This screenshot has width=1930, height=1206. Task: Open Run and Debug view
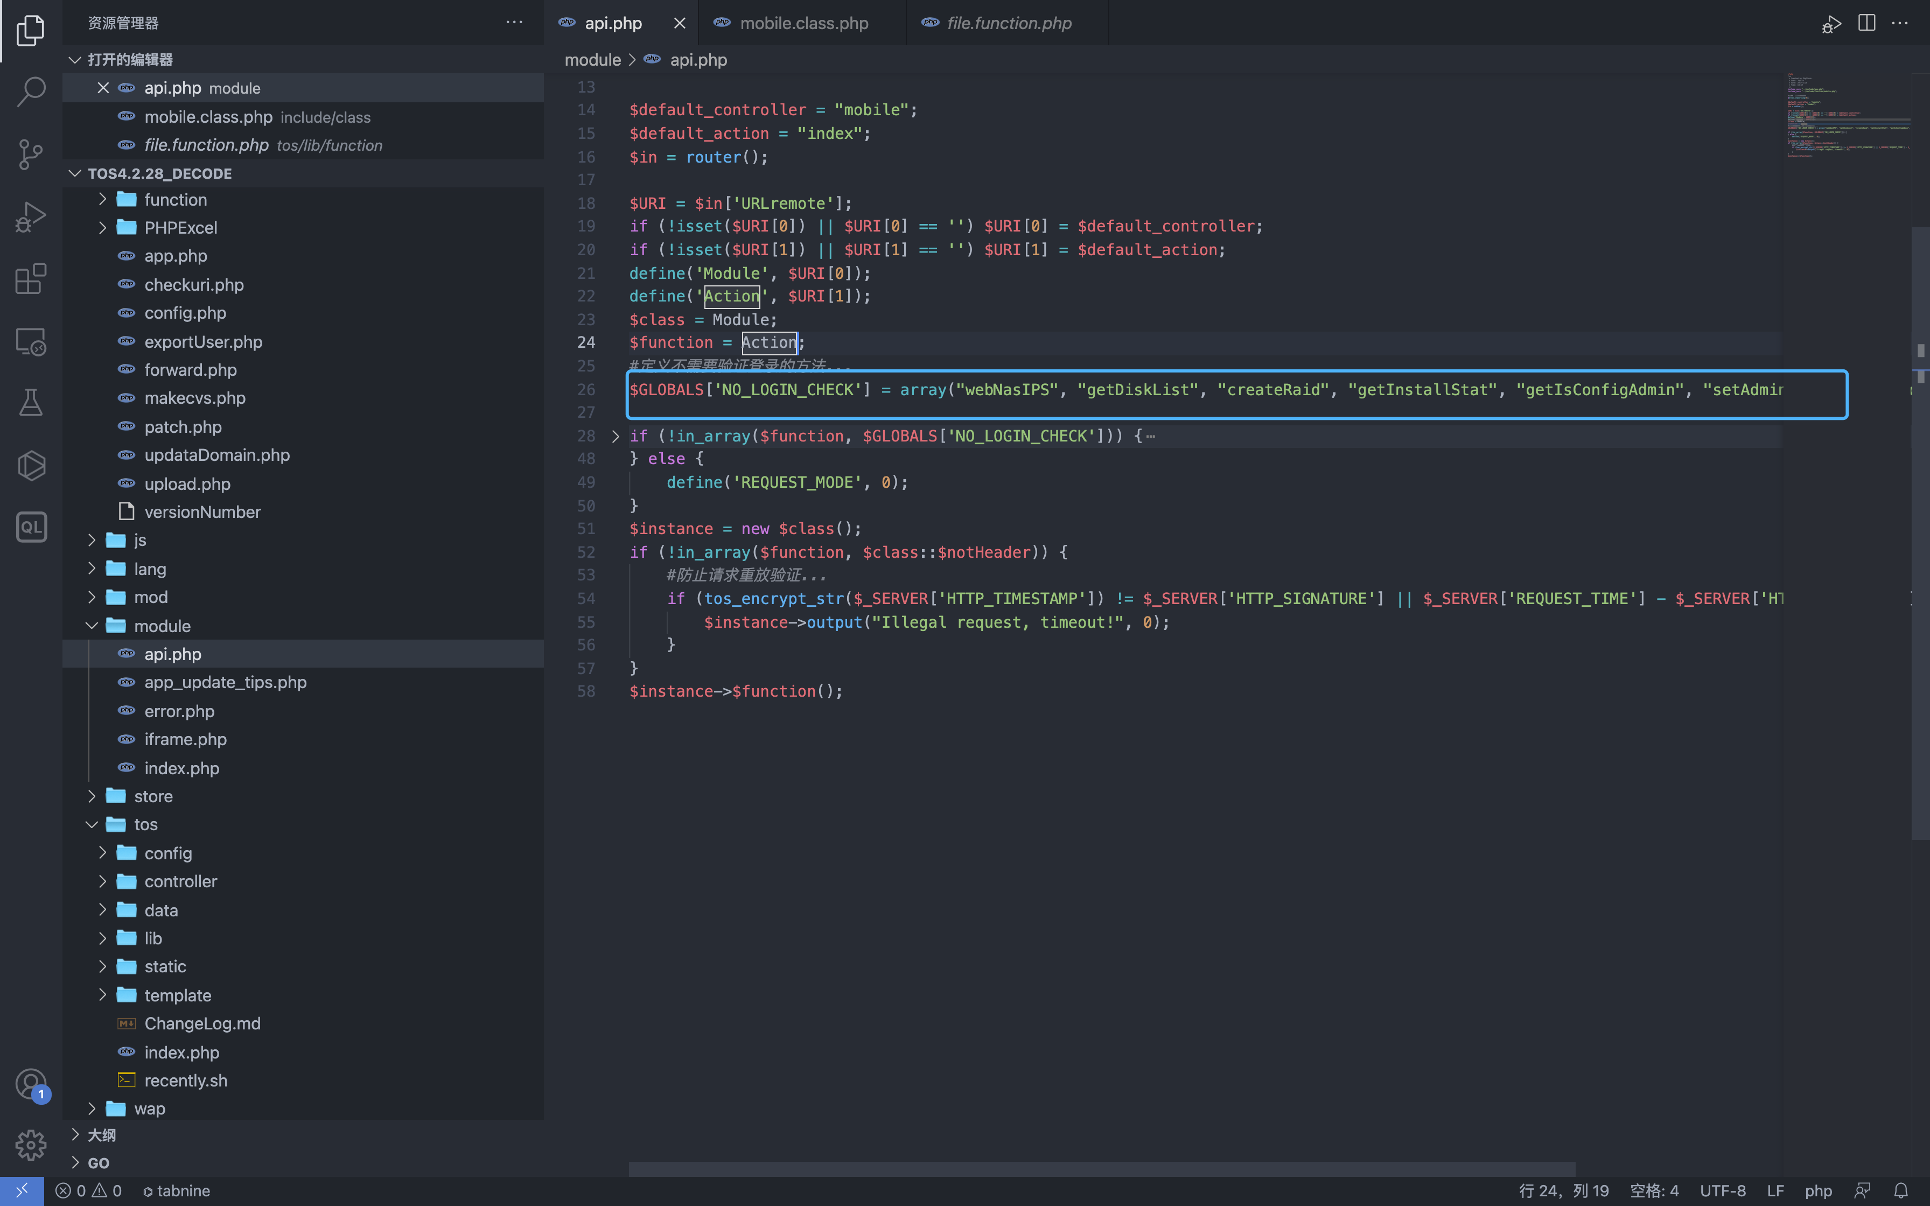tap(30, 216)
